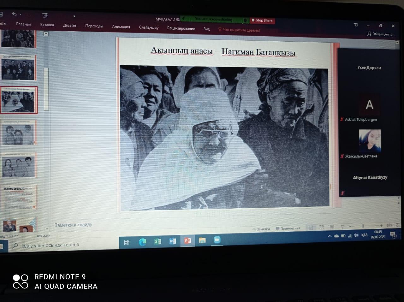Open Excel from the taskbar
The height and width of the screenshot is (302, 404).
click(x=157, y=241)
